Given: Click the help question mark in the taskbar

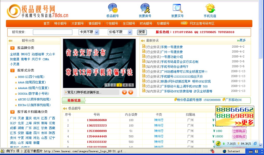Looking at the screenshot, I should (x=256, y=151).
